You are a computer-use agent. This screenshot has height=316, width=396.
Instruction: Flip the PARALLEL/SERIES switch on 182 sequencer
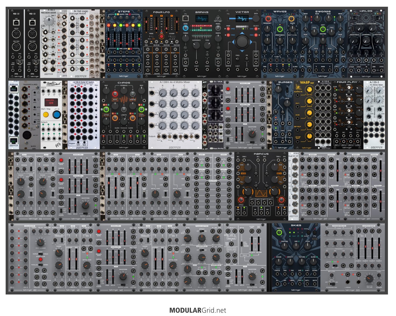[40, 265]
